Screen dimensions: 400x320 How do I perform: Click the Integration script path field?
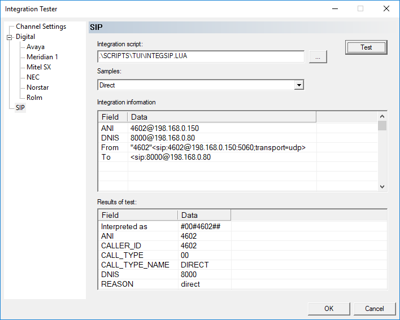(x=201, y=57)
